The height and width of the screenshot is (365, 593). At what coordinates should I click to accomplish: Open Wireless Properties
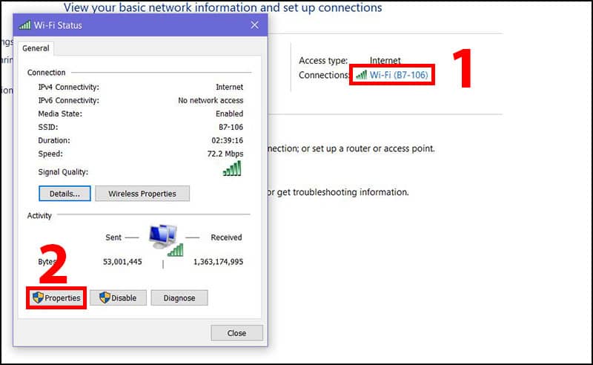click(x=142, y=194)
